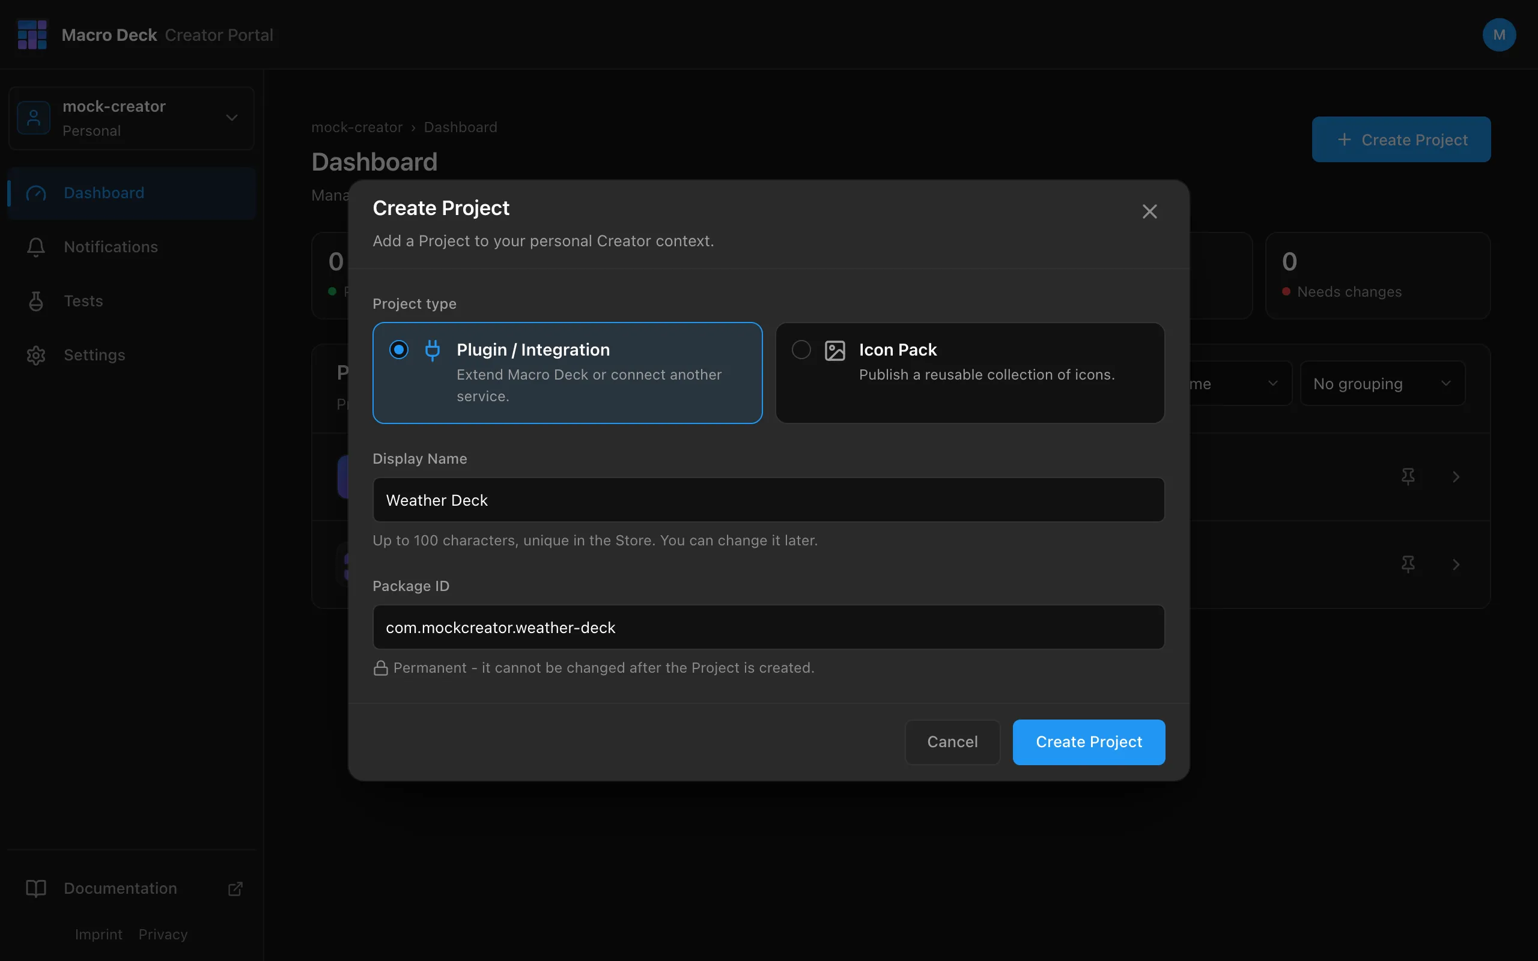This screenshot has height=961, width=1538.
Task: Open second project row chevron
Action: pyautogui.click(x=1456, y=564)
